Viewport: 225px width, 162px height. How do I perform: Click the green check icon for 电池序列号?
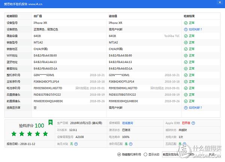point(186,88)
